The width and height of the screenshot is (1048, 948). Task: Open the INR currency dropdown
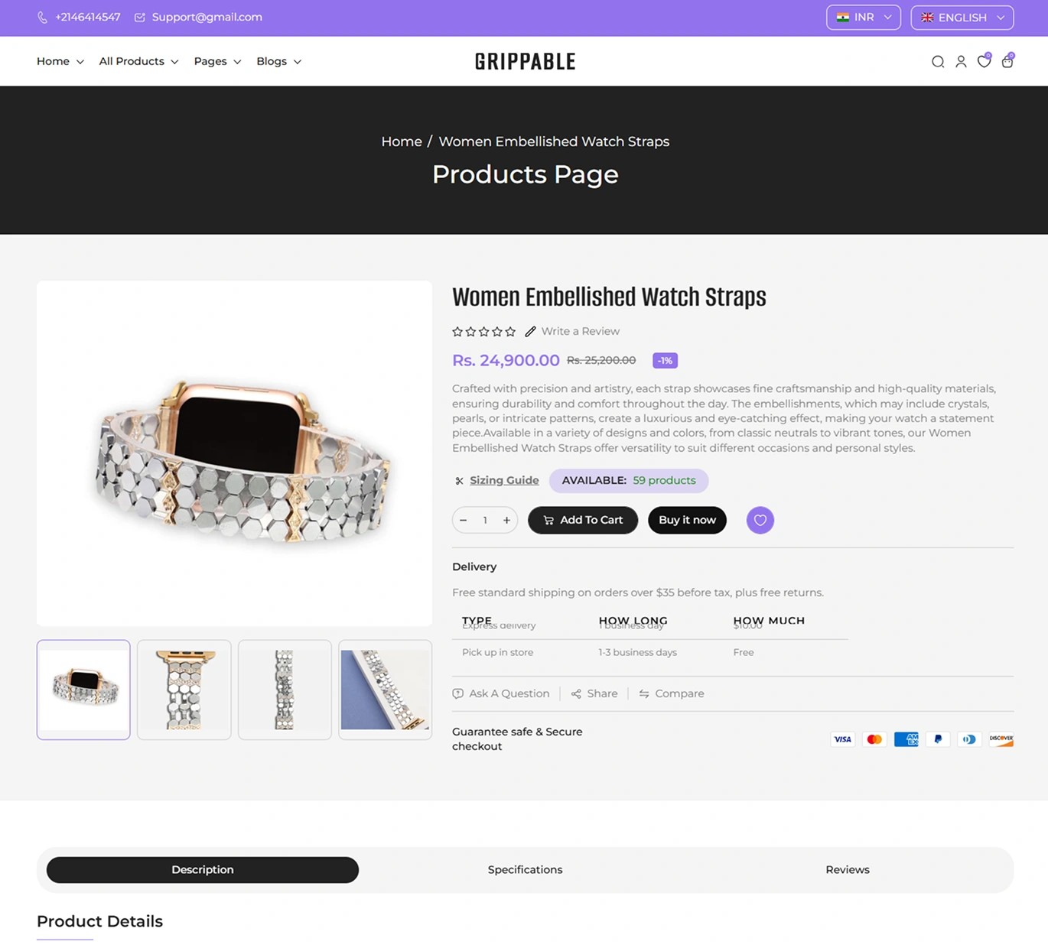[x=864, y=18]
